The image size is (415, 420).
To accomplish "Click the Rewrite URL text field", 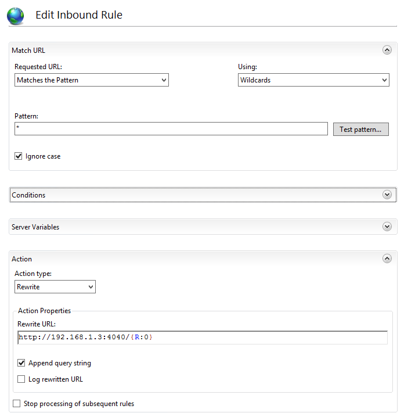I will click(203, 338).
